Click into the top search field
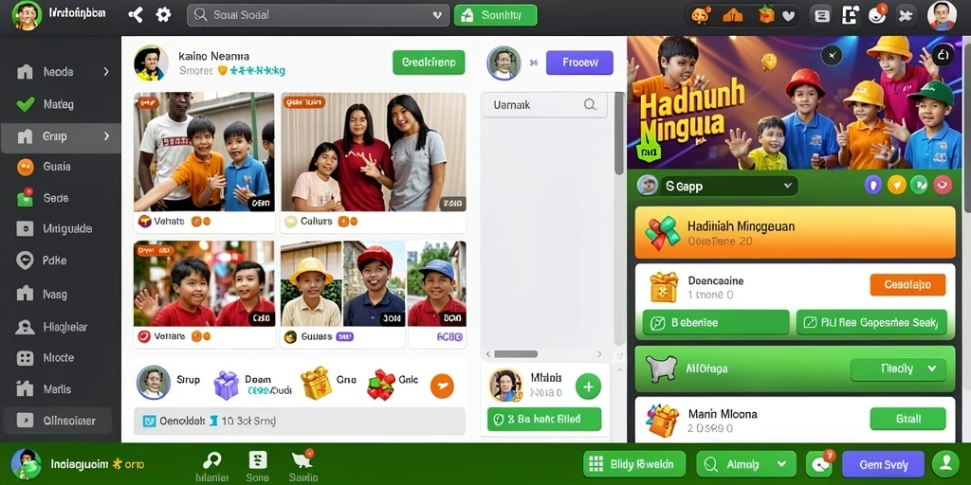Image resolution: width=971 pixels, height=485 pixels. click(x=318, y=15)
